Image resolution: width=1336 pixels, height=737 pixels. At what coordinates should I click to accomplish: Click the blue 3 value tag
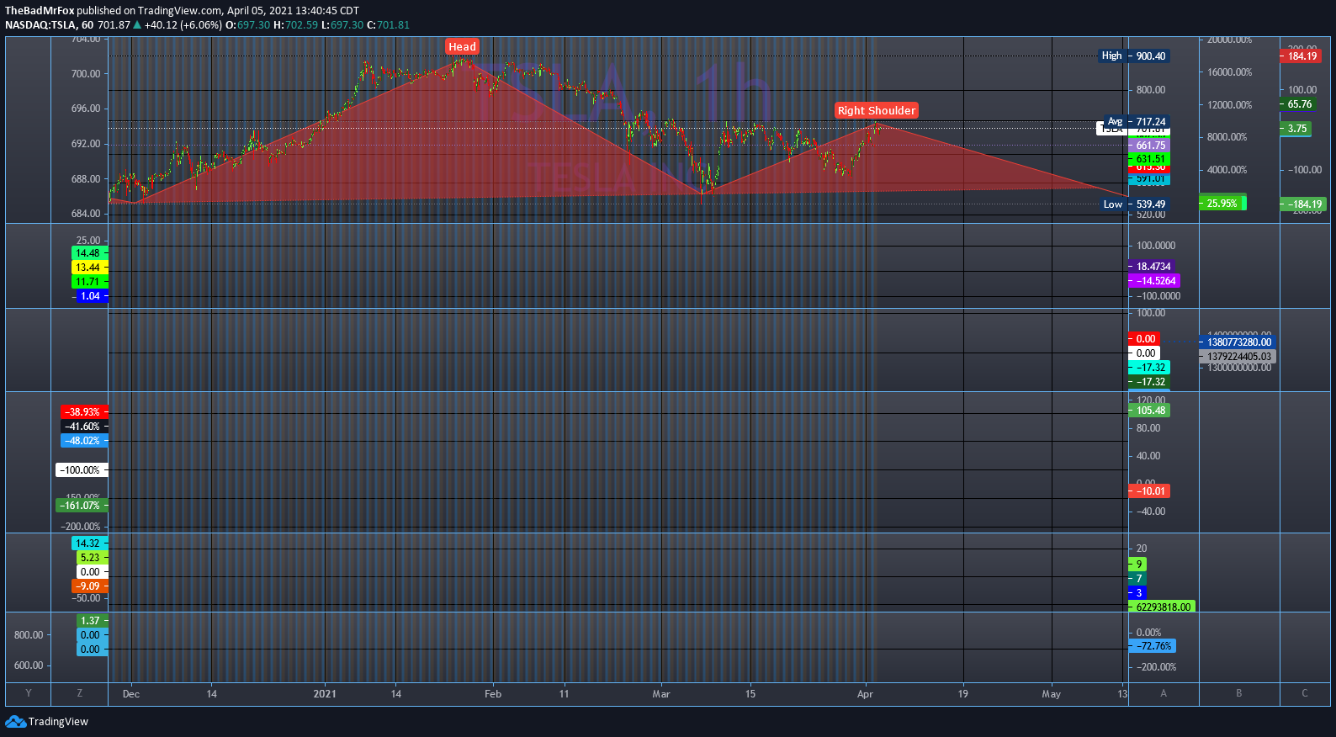click(x=1137, y=593)
